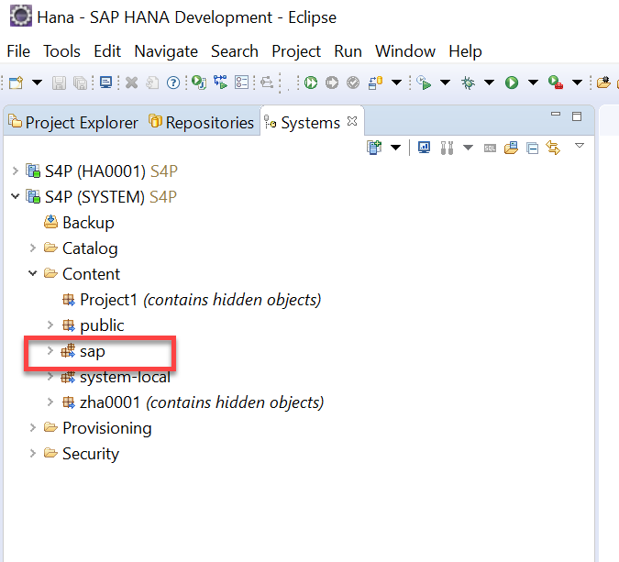Screen dimensions: 619x562
Task: Open the Add System dropdown arrow
Action: (395, 148)
